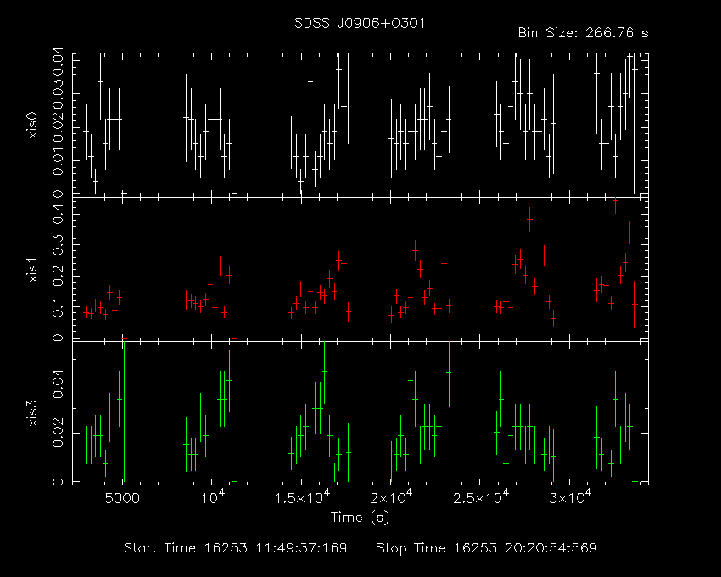Viewport: 721px width, 577px height.
Task: Click the 5000 x-axis tick label
Action: pos(122,498)
